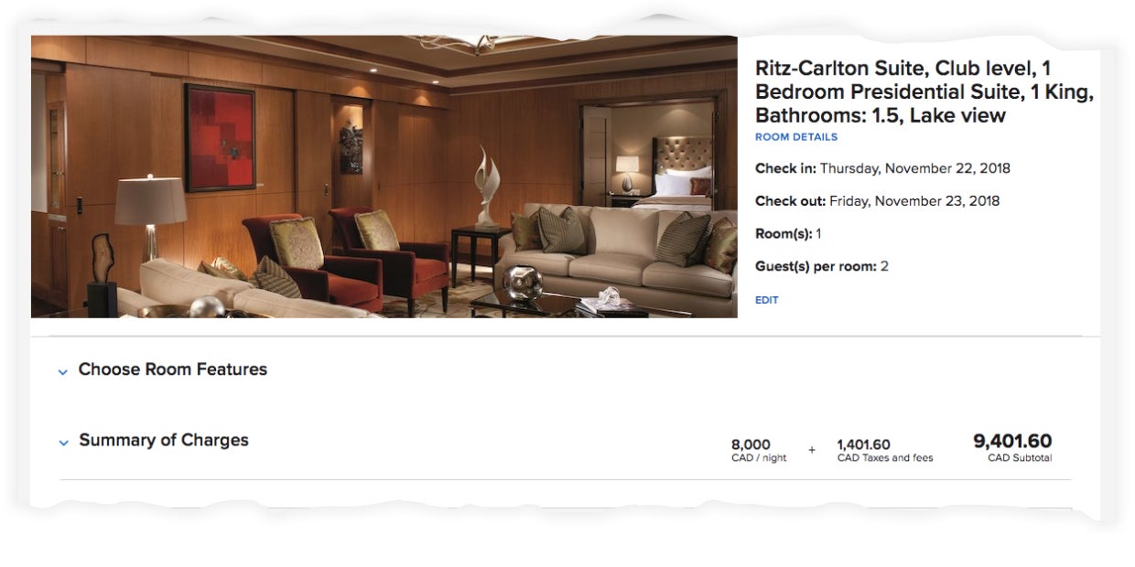Click the EDIT link under guests
This screenshot has width=1135, height=567.
coord(767,300)
